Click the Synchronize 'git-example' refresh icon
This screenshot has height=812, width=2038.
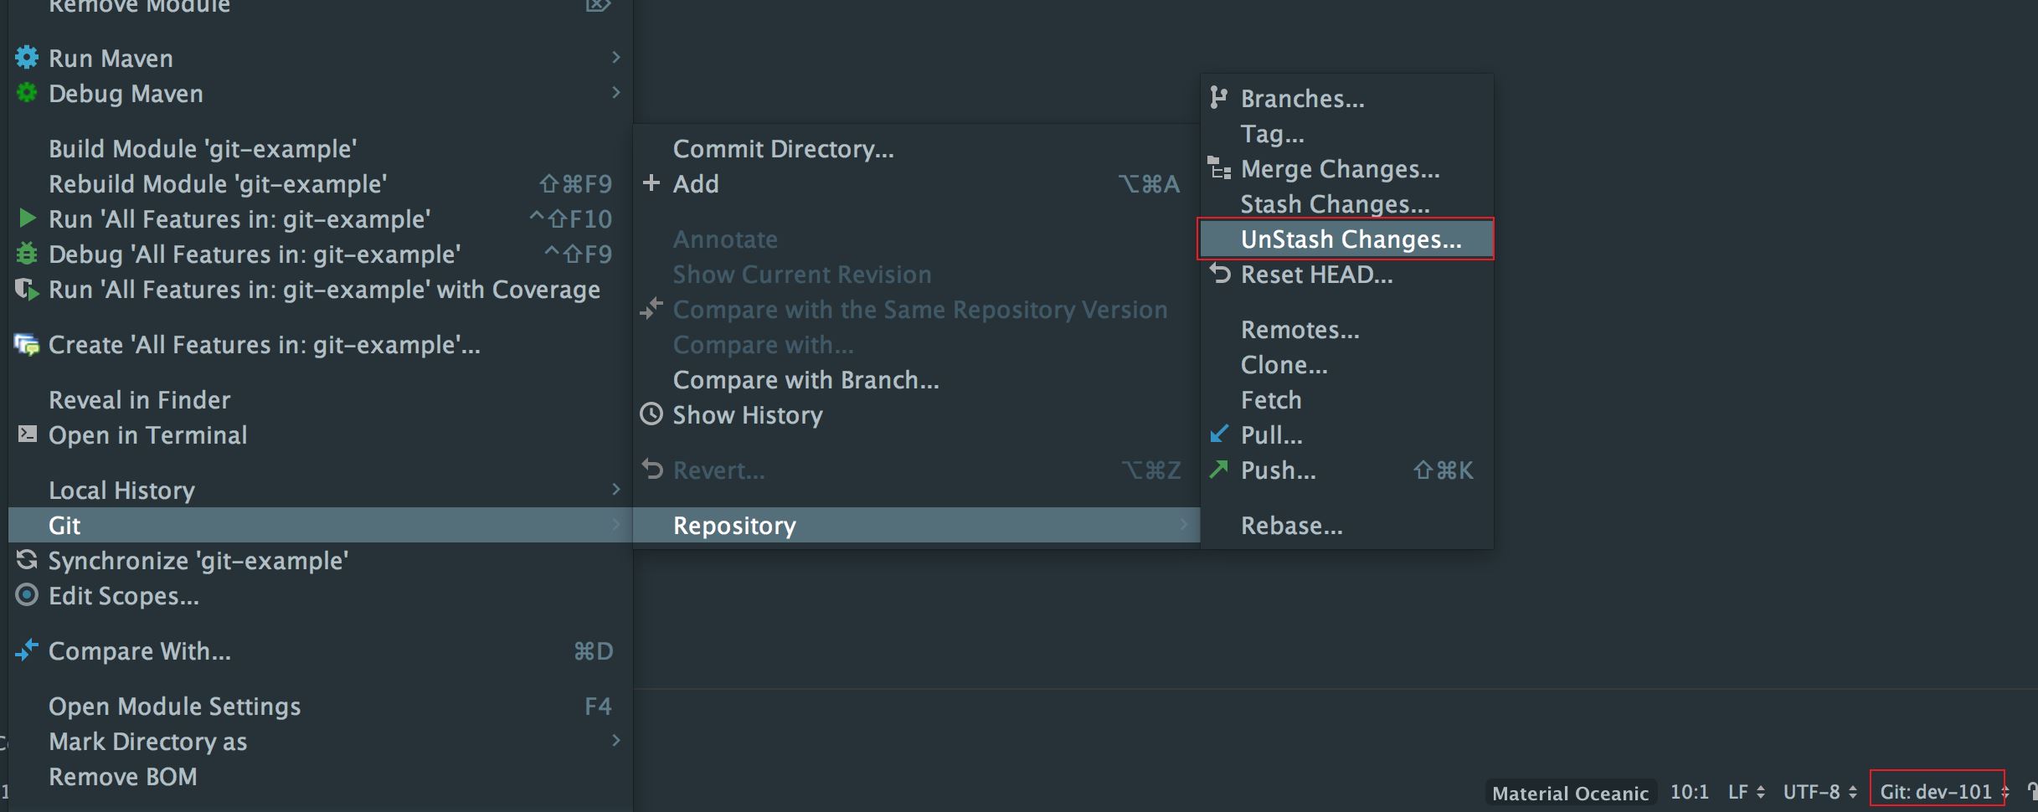click(26, 561)
